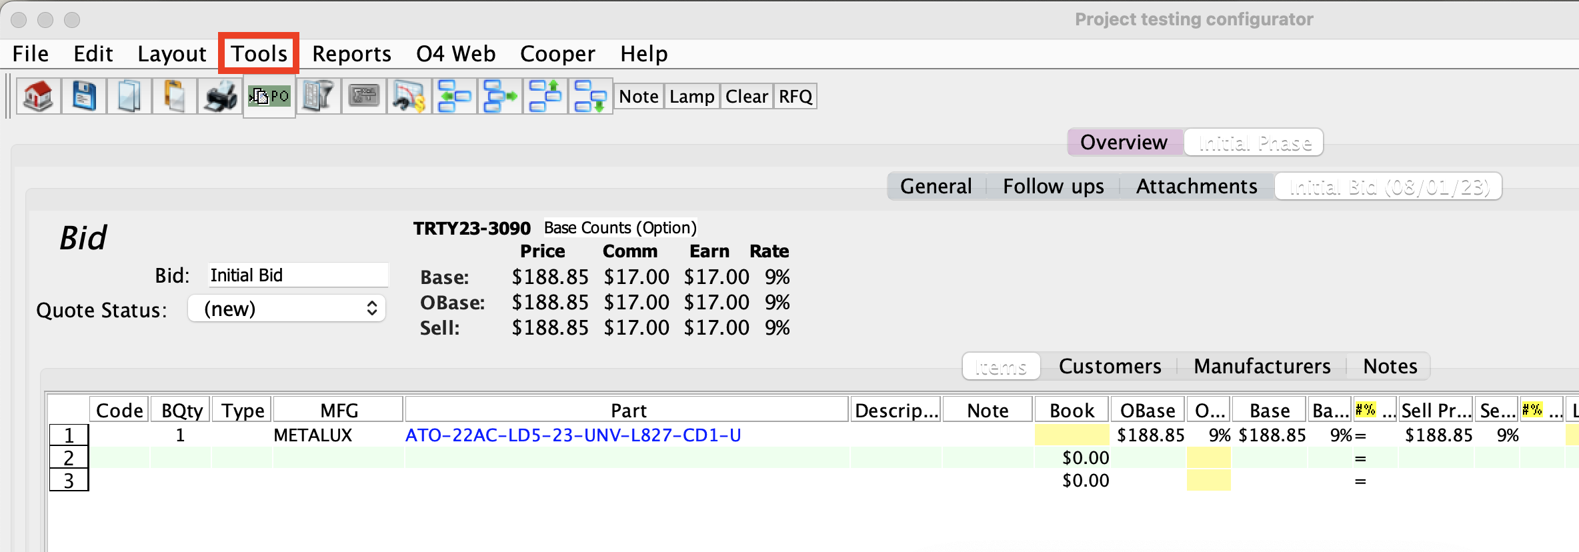This screenshot has height=552, width=1579.
Task: Open the Tools menu
Action: tap(259, 54)
